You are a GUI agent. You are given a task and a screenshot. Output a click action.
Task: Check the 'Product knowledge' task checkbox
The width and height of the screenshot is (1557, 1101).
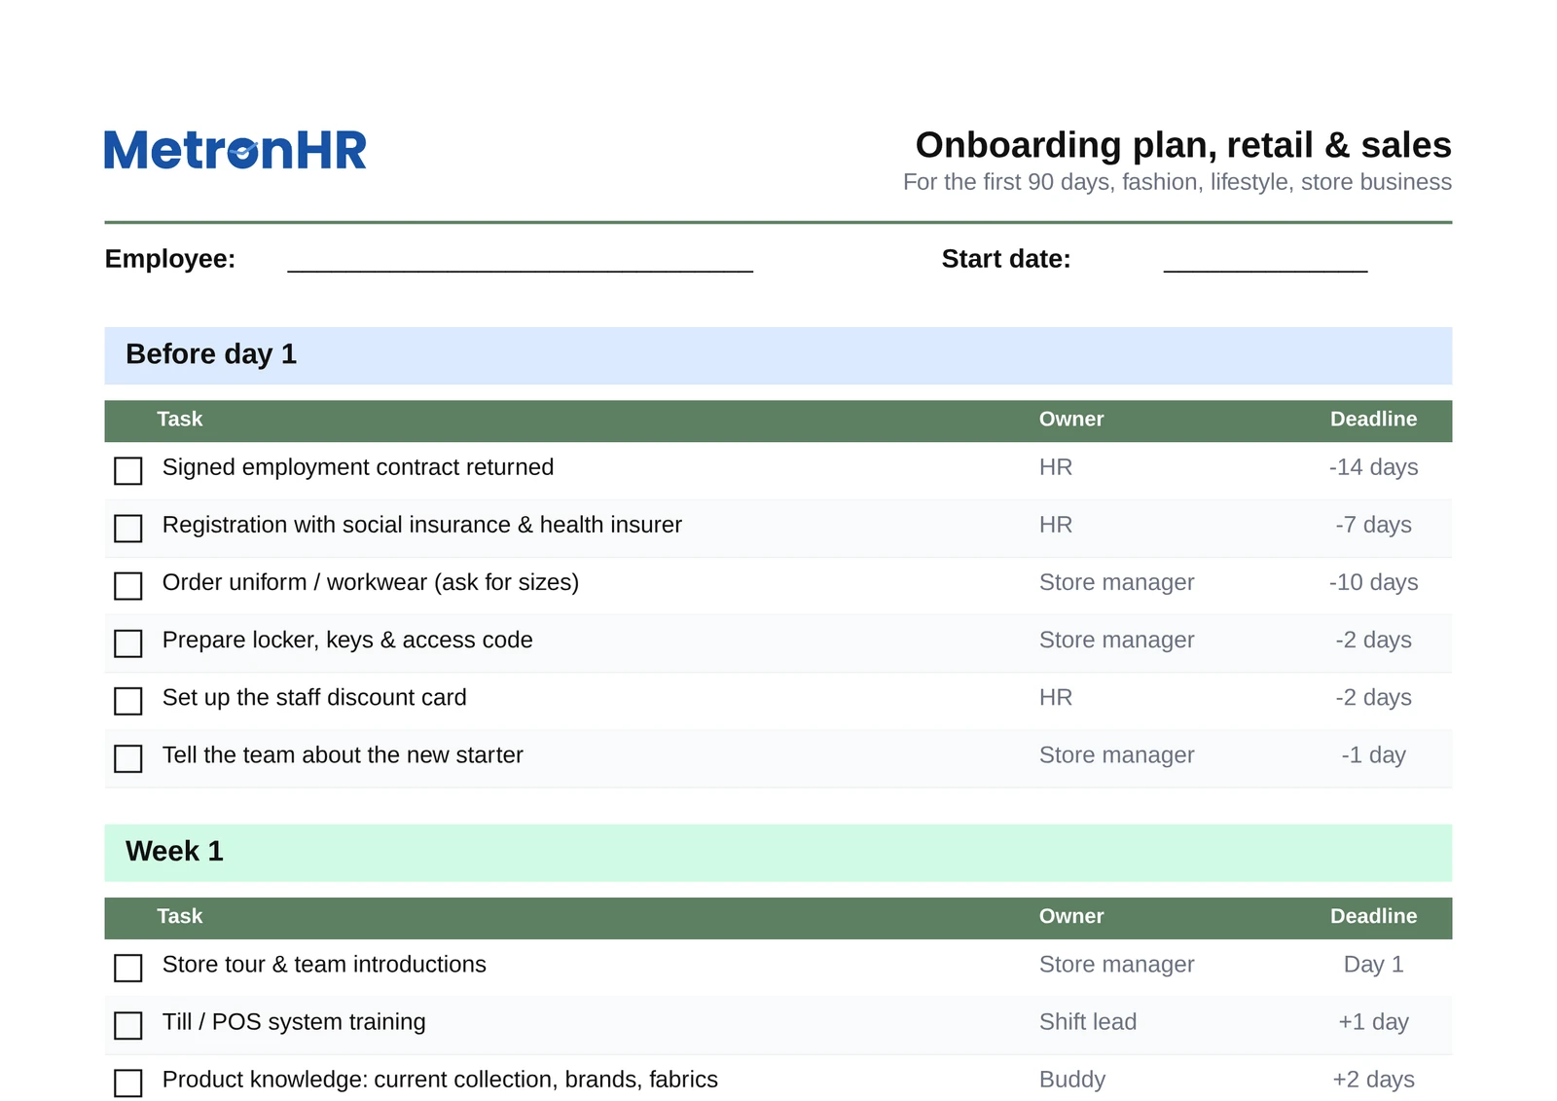pyautogui.click(x=128, y=1083)
